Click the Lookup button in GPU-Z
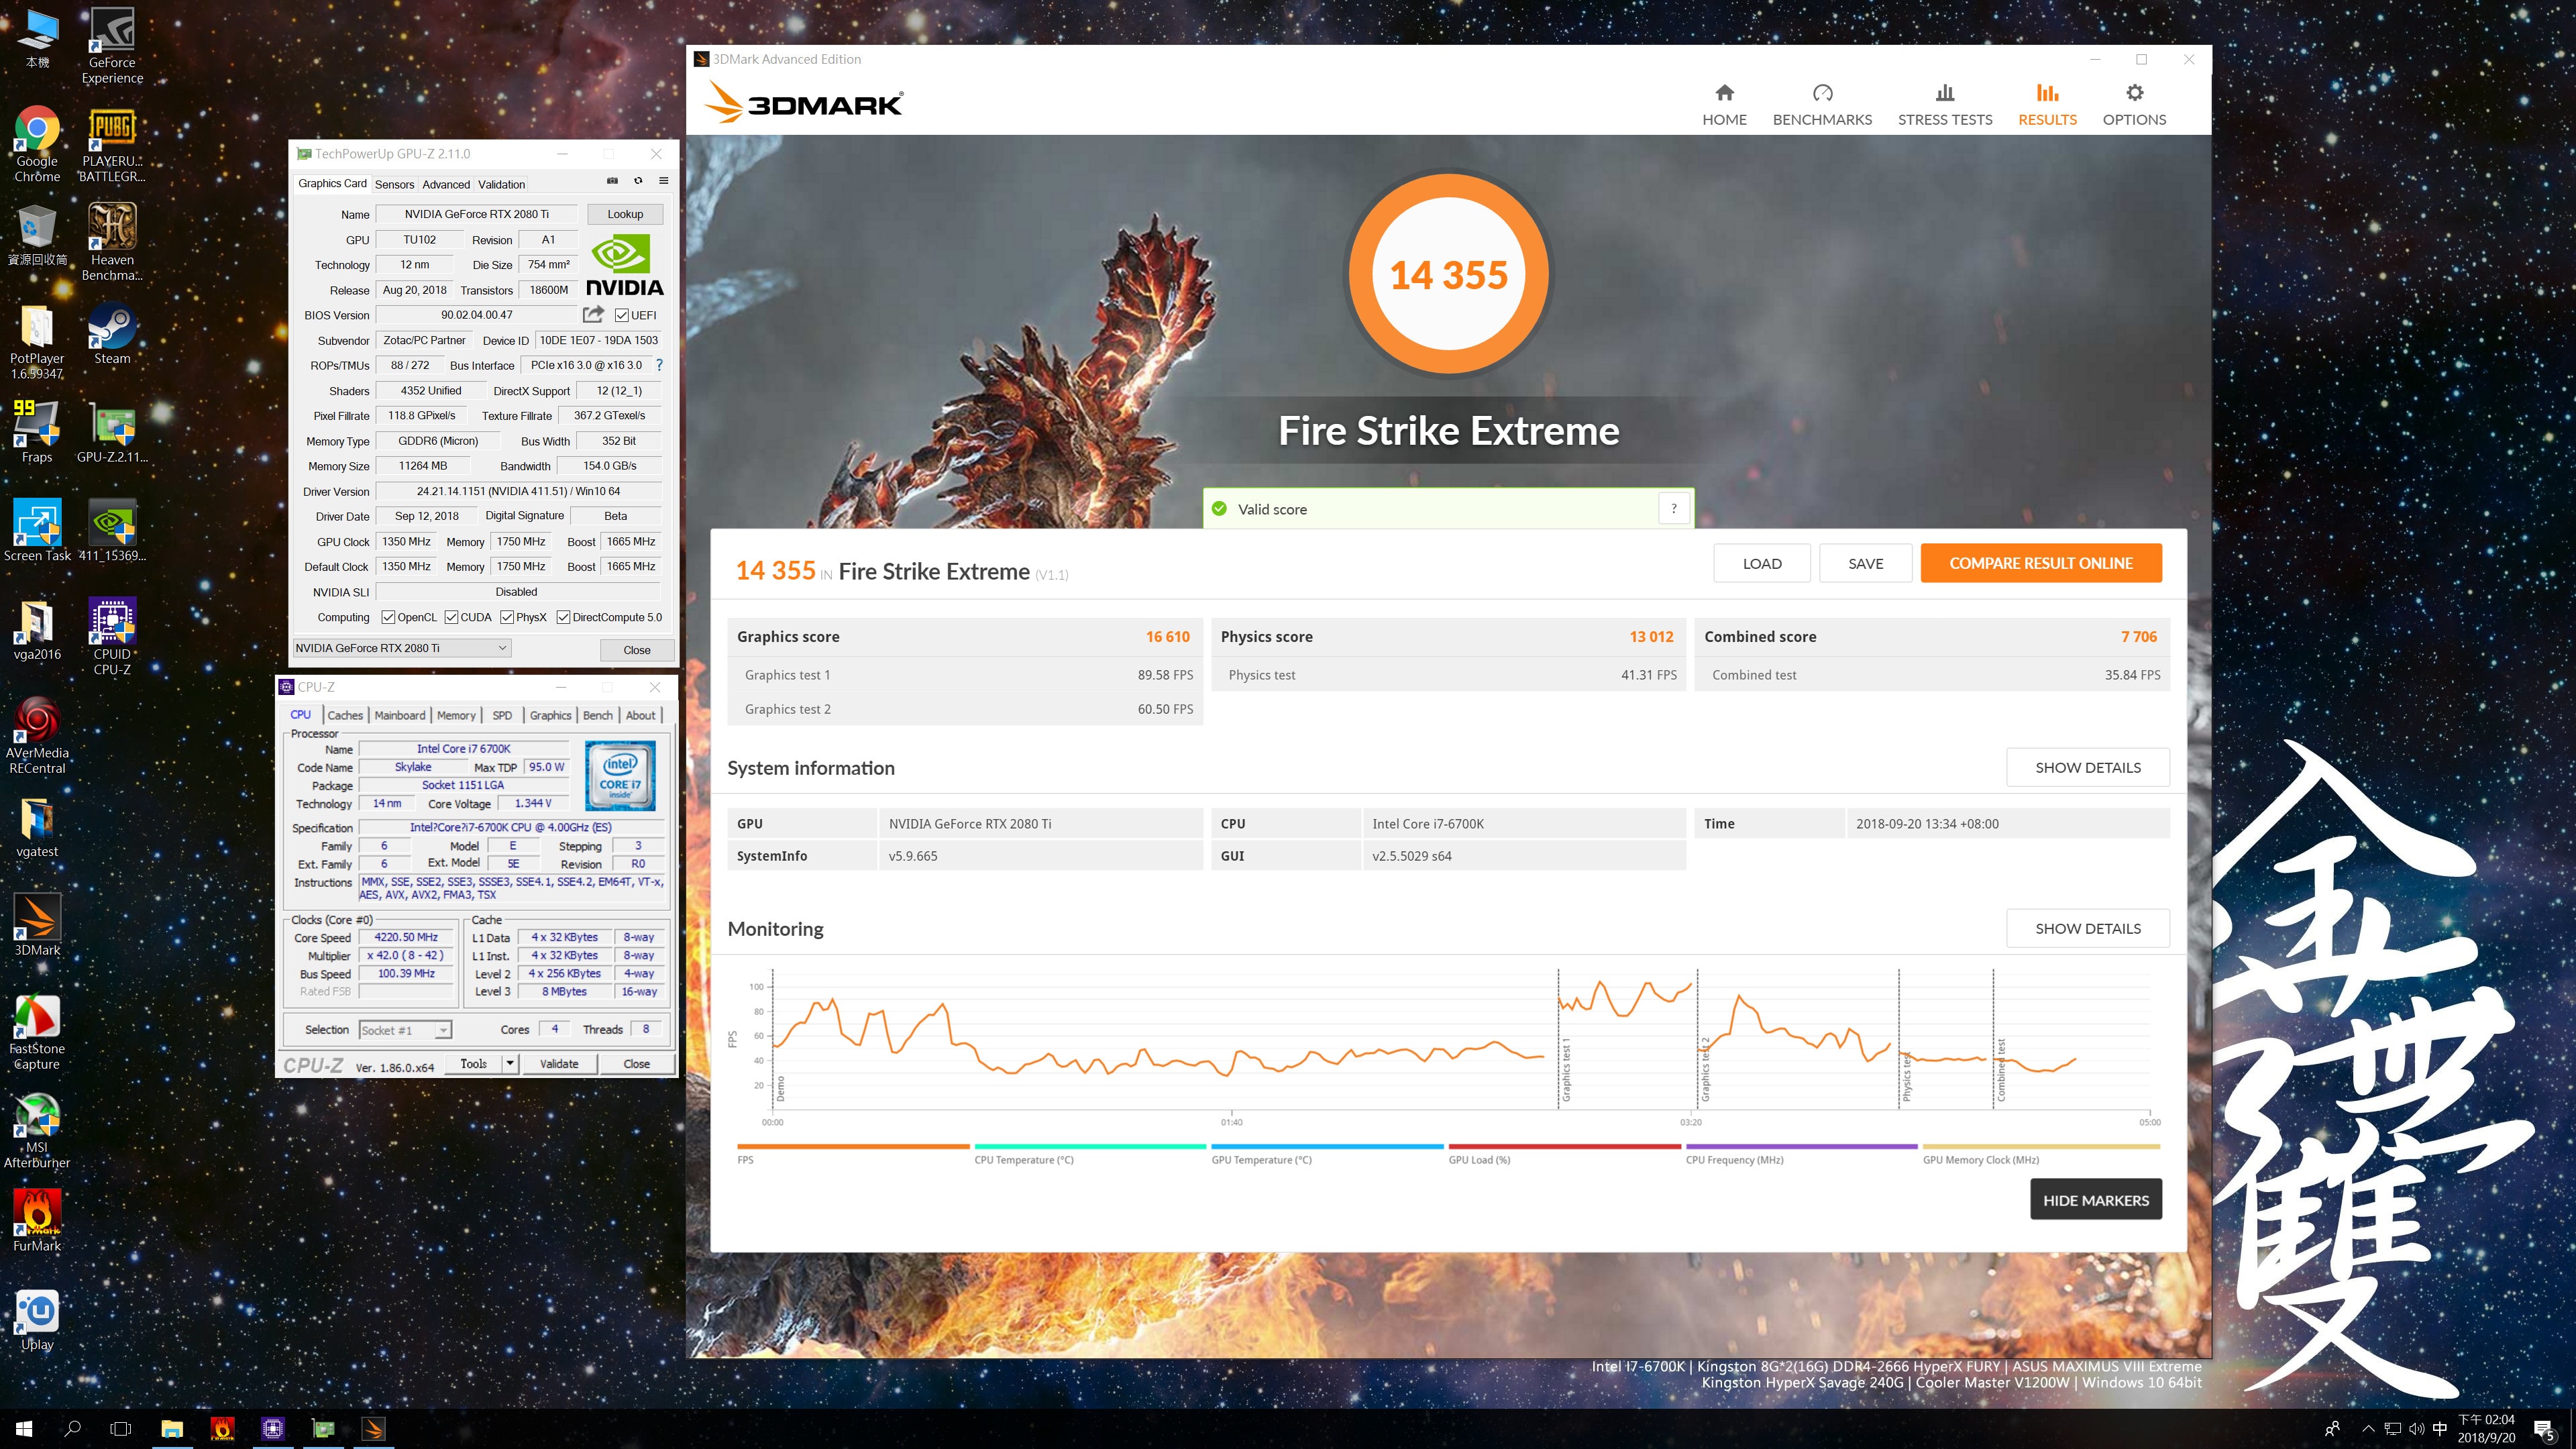2576x1449 pixels. coord(625,214)
